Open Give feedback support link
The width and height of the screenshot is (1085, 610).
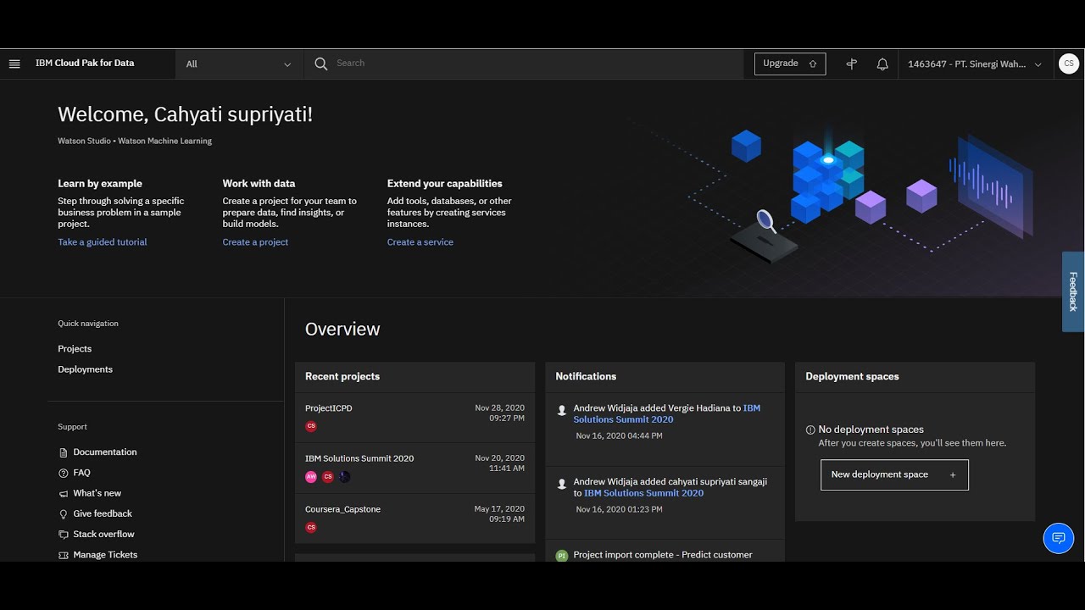point(103,513)
